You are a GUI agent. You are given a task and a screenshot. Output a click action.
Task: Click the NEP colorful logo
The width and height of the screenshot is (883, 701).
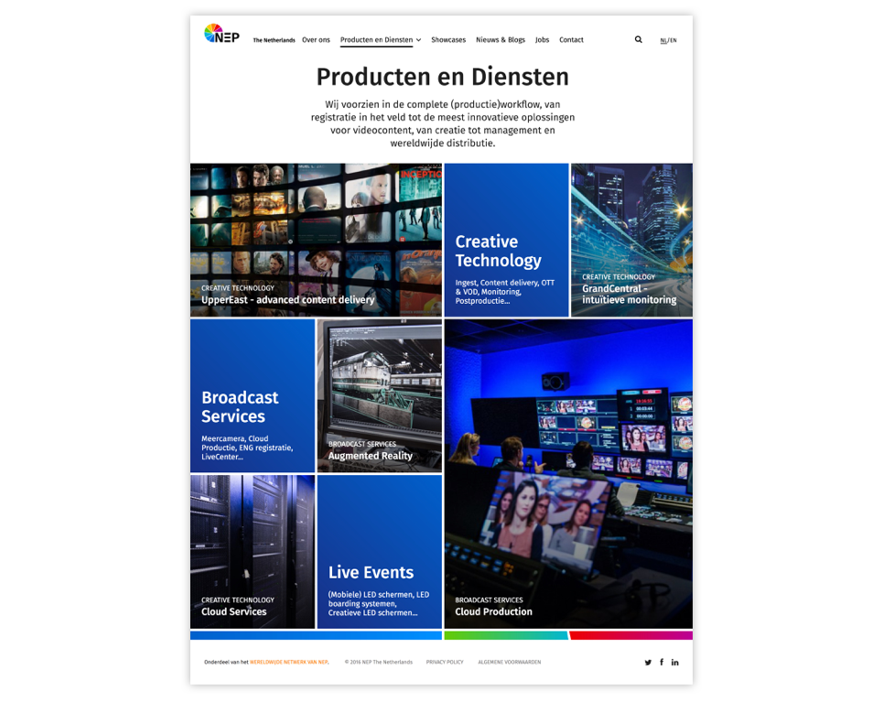pos(221,34)
